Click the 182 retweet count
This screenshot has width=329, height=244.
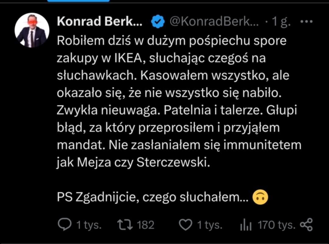click(145, 225)
